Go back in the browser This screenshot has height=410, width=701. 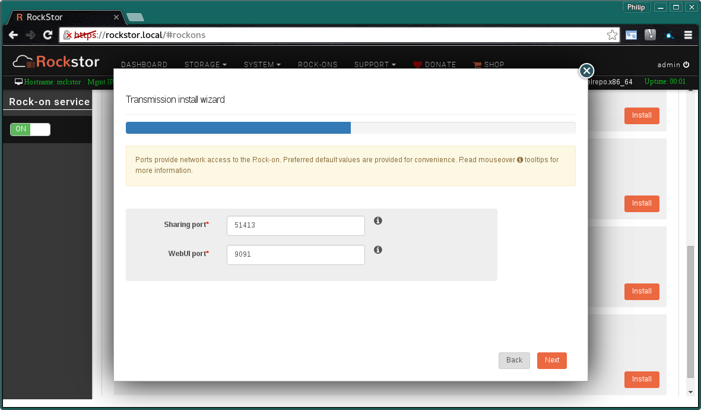pyautogui.click(x=14, y=35)
